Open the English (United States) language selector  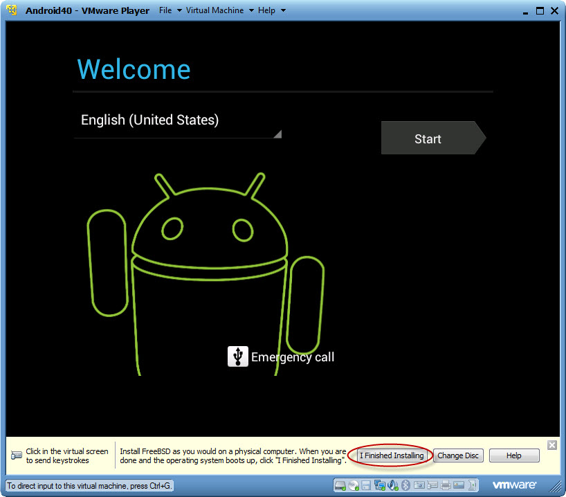(178, 123)
